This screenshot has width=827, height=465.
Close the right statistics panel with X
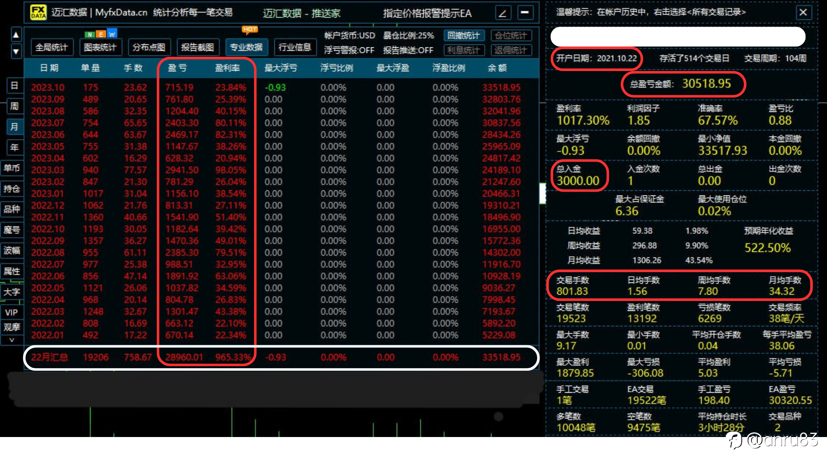[x=803, y=12]
